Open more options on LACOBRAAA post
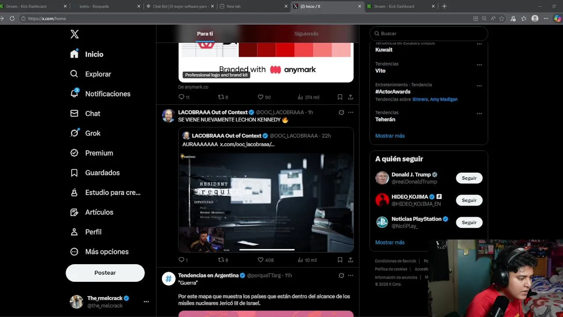Viewport: 563px width, 317px height. point(351,112)
